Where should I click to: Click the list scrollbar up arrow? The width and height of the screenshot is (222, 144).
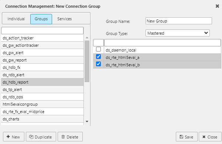coord(87,38)
